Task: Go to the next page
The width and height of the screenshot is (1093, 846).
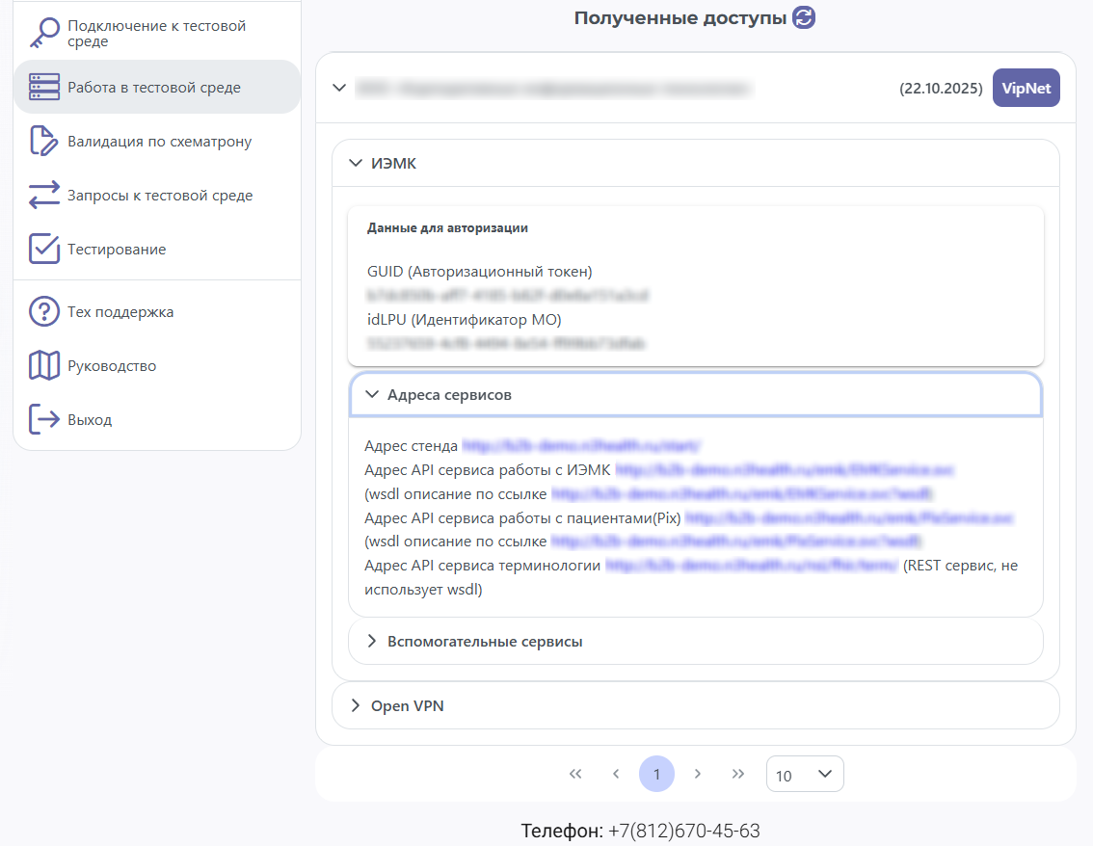Action: click(697, 775)
